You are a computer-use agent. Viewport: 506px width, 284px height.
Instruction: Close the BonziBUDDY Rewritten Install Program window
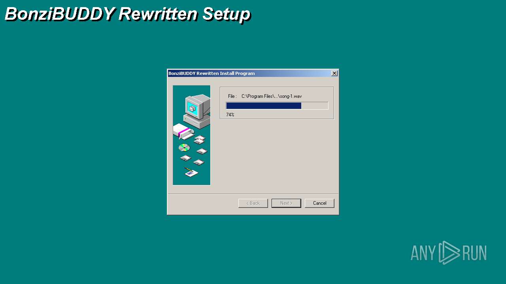pos(334,73)
